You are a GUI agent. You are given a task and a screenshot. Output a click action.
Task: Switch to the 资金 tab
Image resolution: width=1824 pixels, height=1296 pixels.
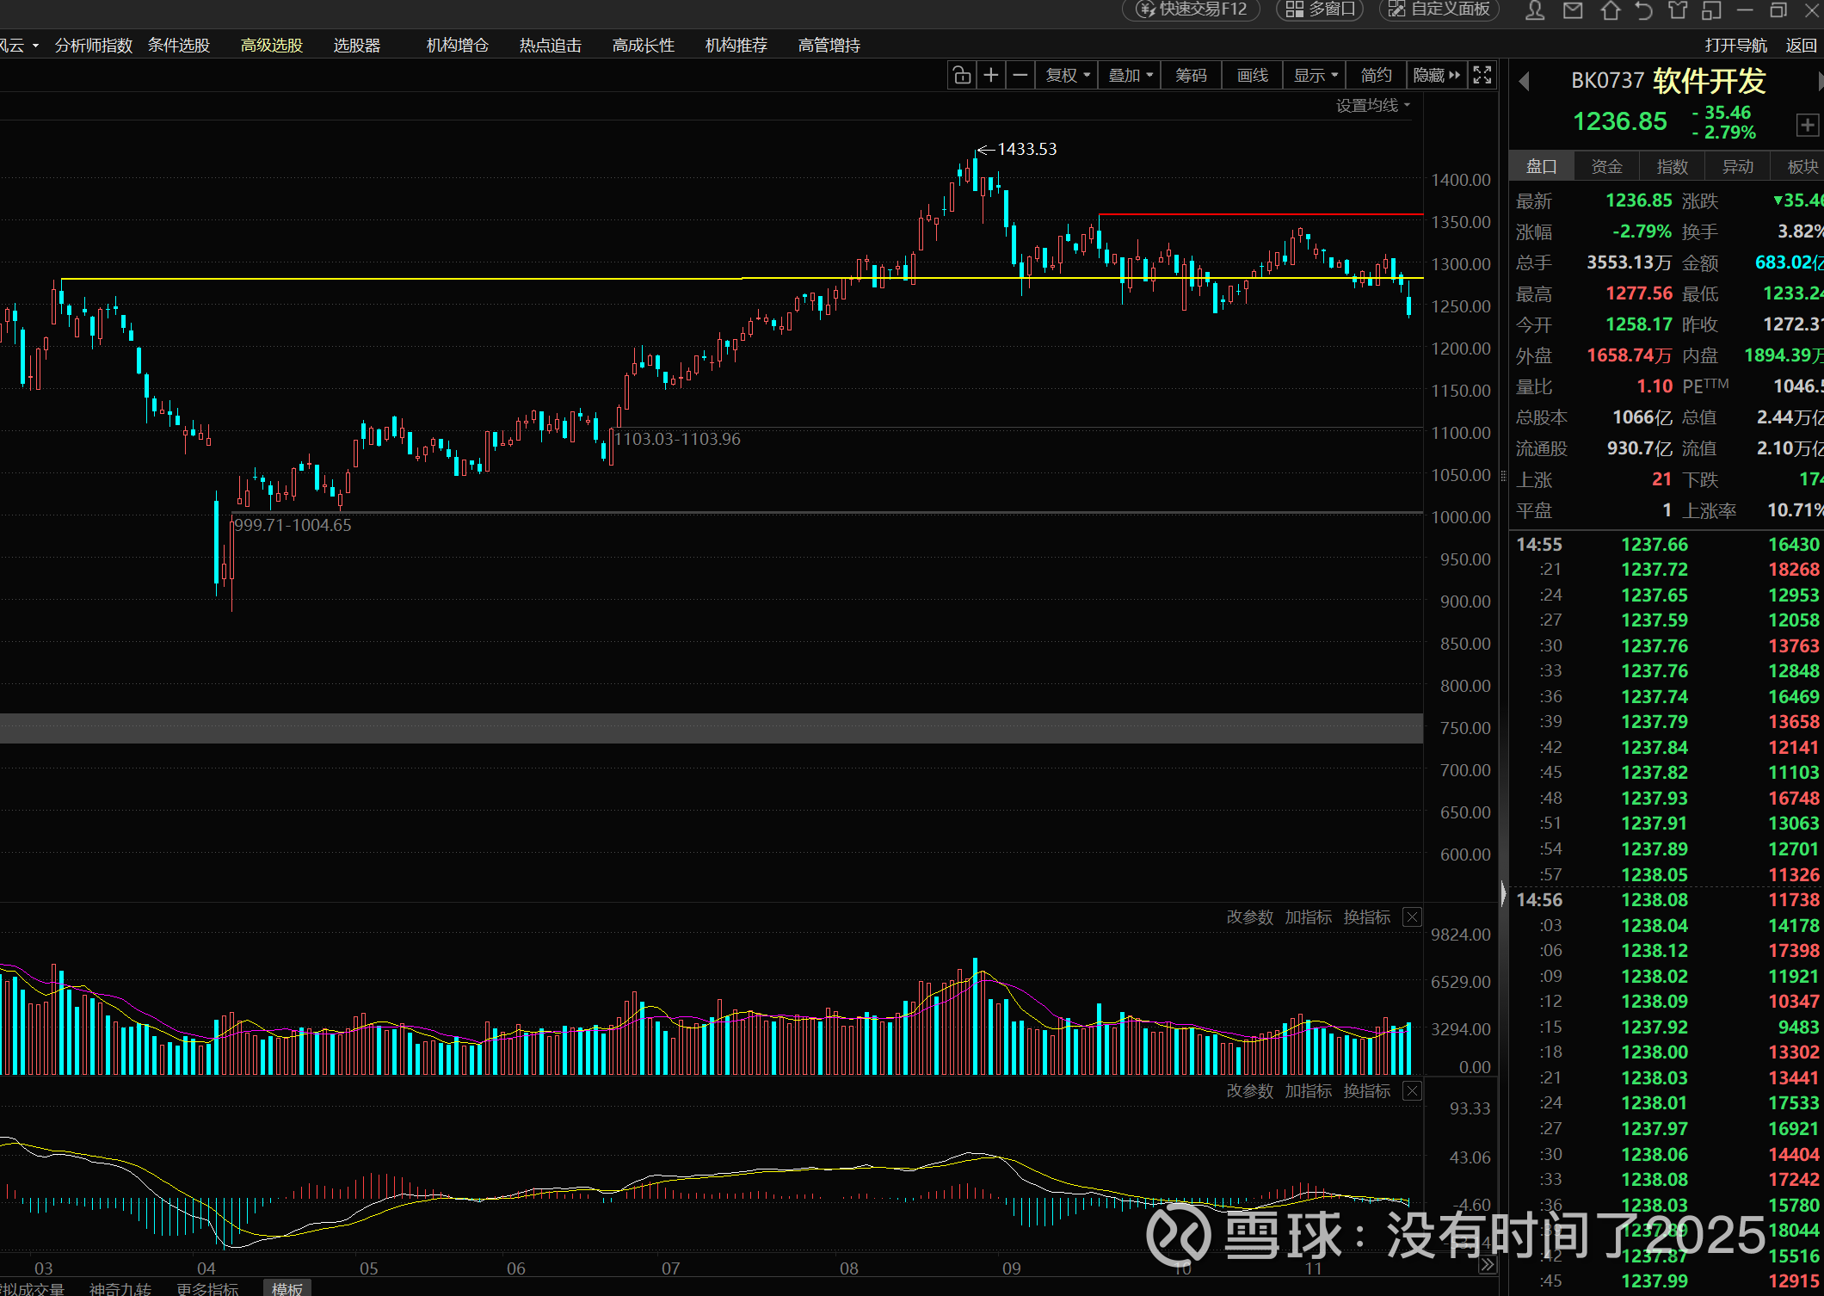pos(1606,167)
